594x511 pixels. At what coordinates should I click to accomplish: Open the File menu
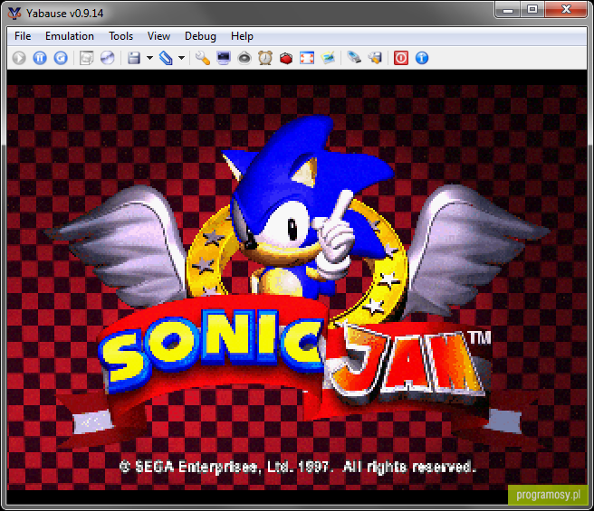(x=23, y=36)
